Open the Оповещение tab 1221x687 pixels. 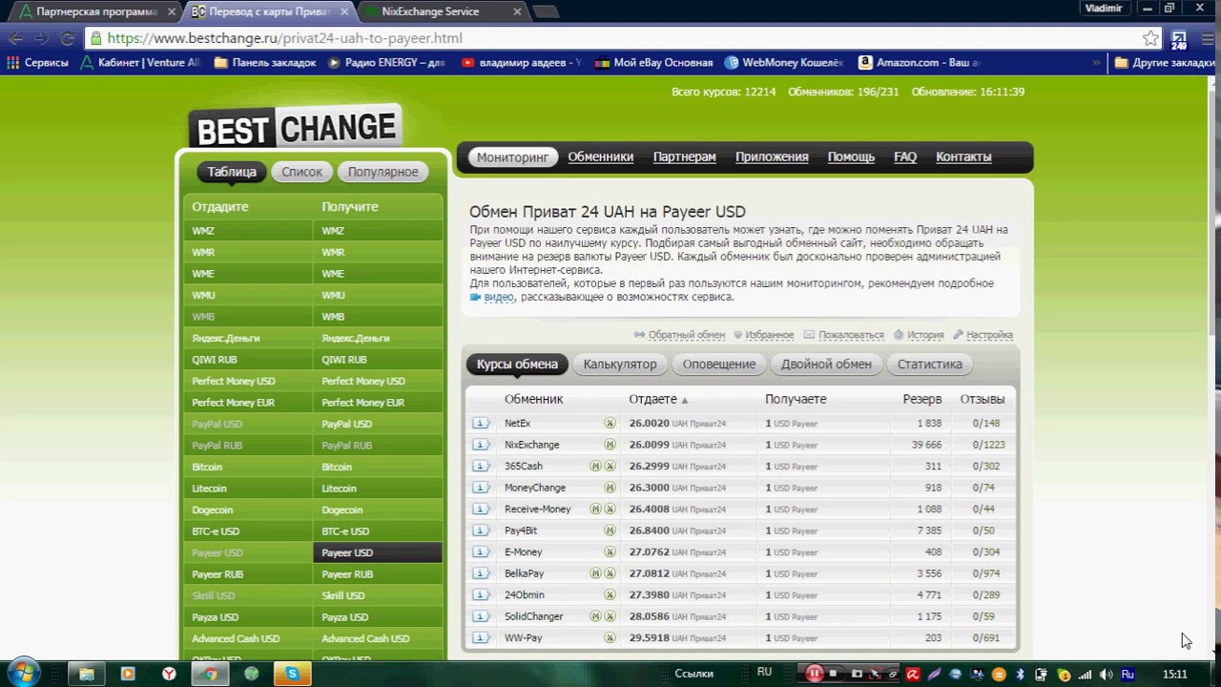(x=719, y=364)
